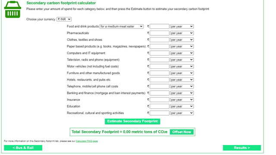Viewport: 276px width, 155px height.
Task: Open the Clothes per year period dropdown
Action: 182,40
